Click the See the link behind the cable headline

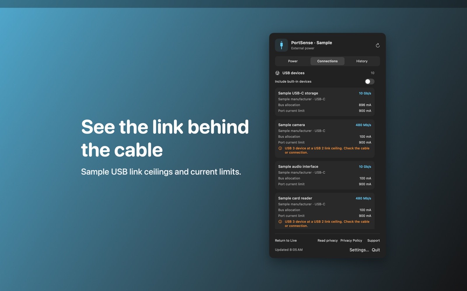[165, 138]
